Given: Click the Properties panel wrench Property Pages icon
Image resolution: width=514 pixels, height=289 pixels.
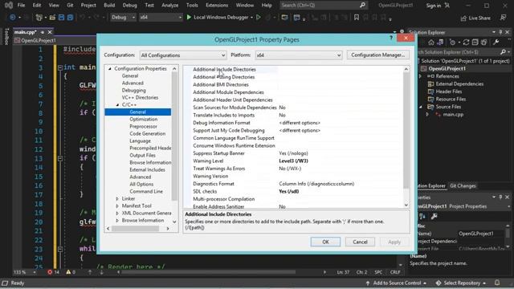Looking at the screenshot, I should click(434, 216).
